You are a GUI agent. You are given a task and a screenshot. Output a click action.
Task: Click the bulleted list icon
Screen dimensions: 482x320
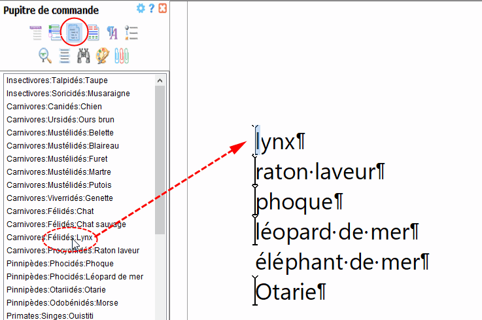coord(131,33)
